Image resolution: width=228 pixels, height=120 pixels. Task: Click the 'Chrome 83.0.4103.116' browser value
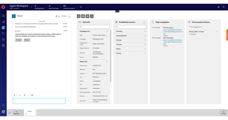100,96
